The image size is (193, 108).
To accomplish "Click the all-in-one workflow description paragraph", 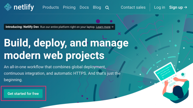I will 62,73.
